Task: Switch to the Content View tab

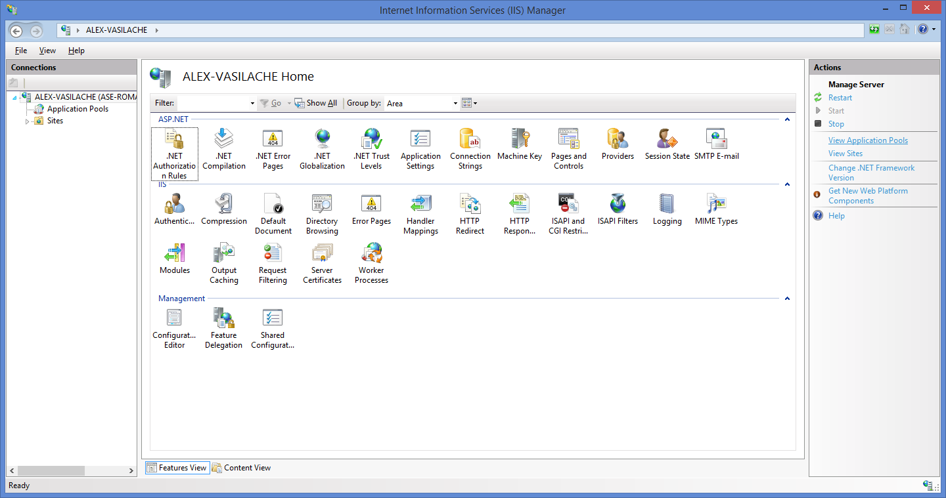Action: 241,468
